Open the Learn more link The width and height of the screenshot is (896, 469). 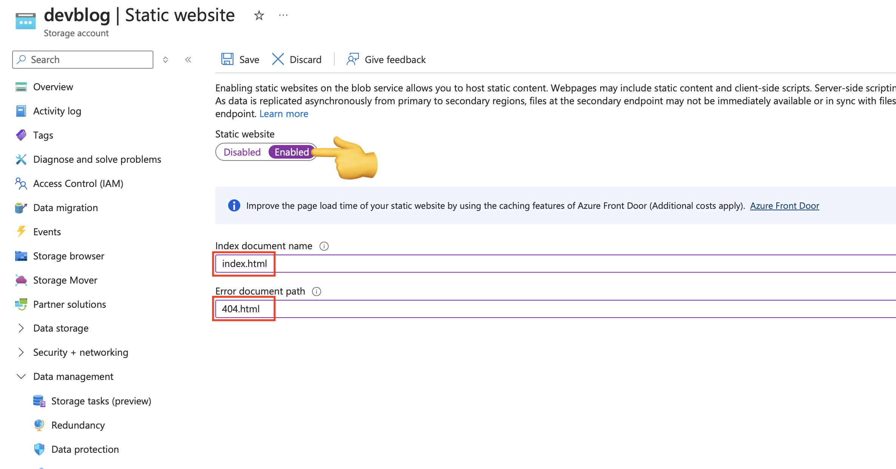point(284,114)
